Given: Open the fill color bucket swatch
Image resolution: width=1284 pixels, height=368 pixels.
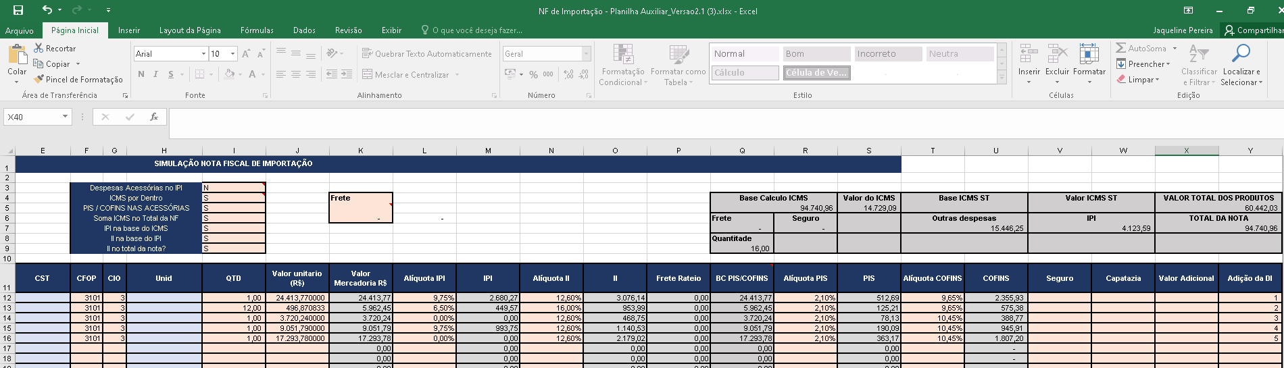Looking at the screenshot, I should click(x=230, y=74).
